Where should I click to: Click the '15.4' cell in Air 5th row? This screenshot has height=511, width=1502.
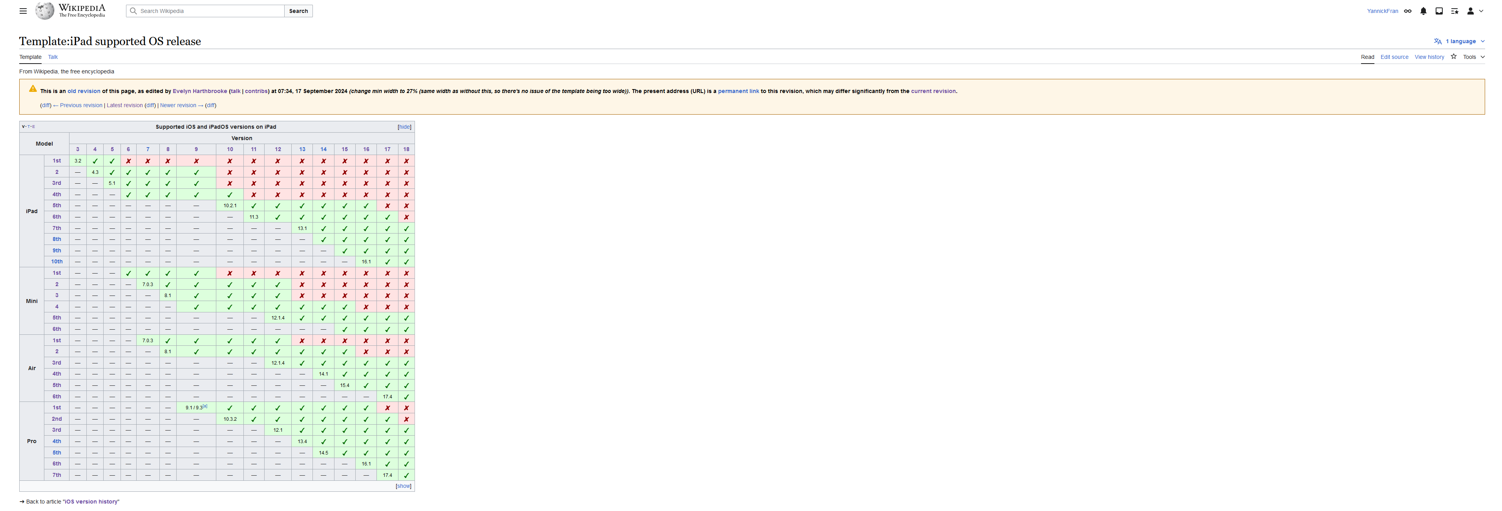[x=345, y=386]
